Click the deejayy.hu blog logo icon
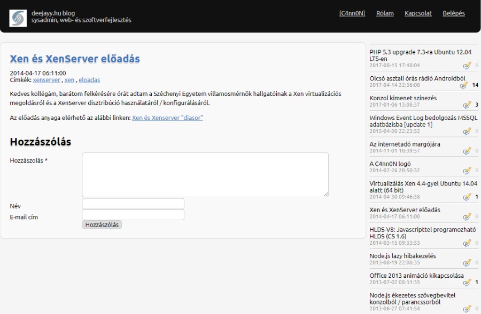Screen dimensions: 481x314 click(18, 18)
